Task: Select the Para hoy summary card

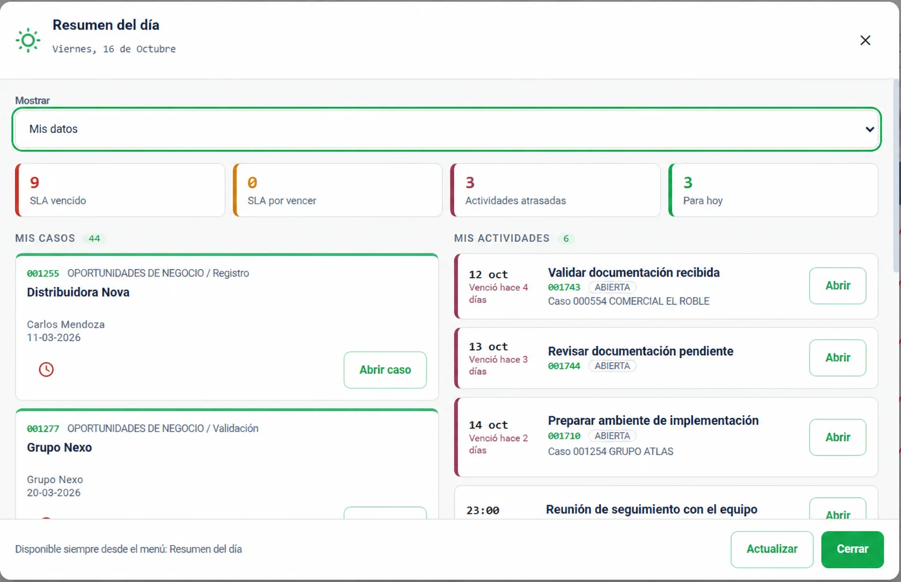Action: point(773,190)
